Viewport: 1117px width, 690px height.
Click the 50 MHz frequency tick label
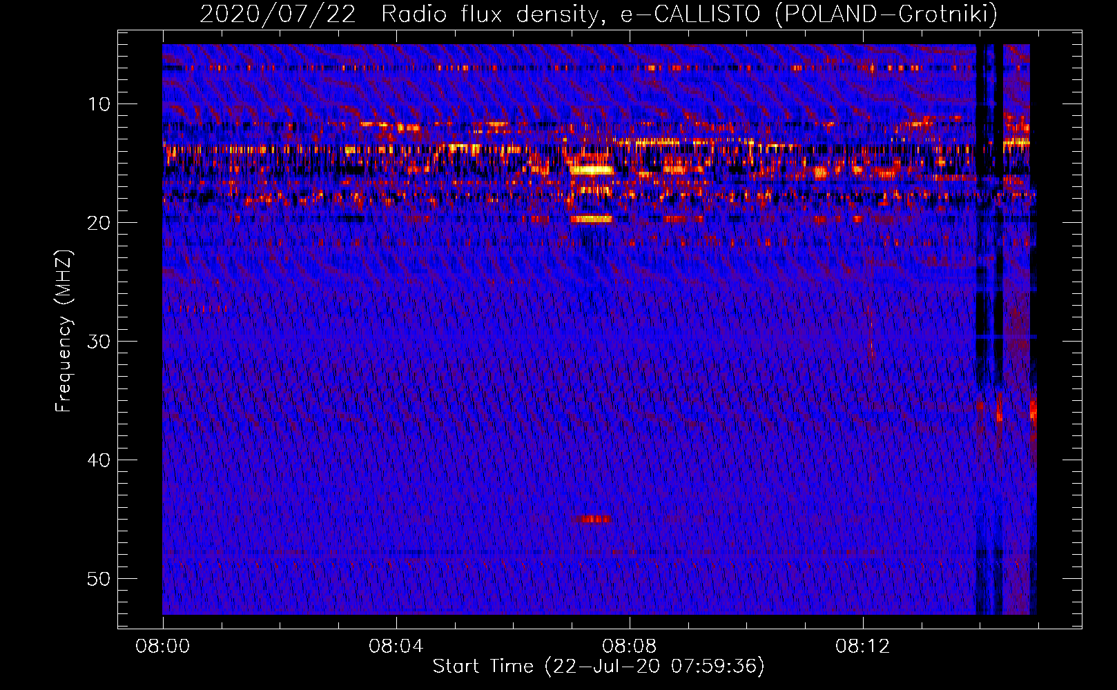coord(99,579)
